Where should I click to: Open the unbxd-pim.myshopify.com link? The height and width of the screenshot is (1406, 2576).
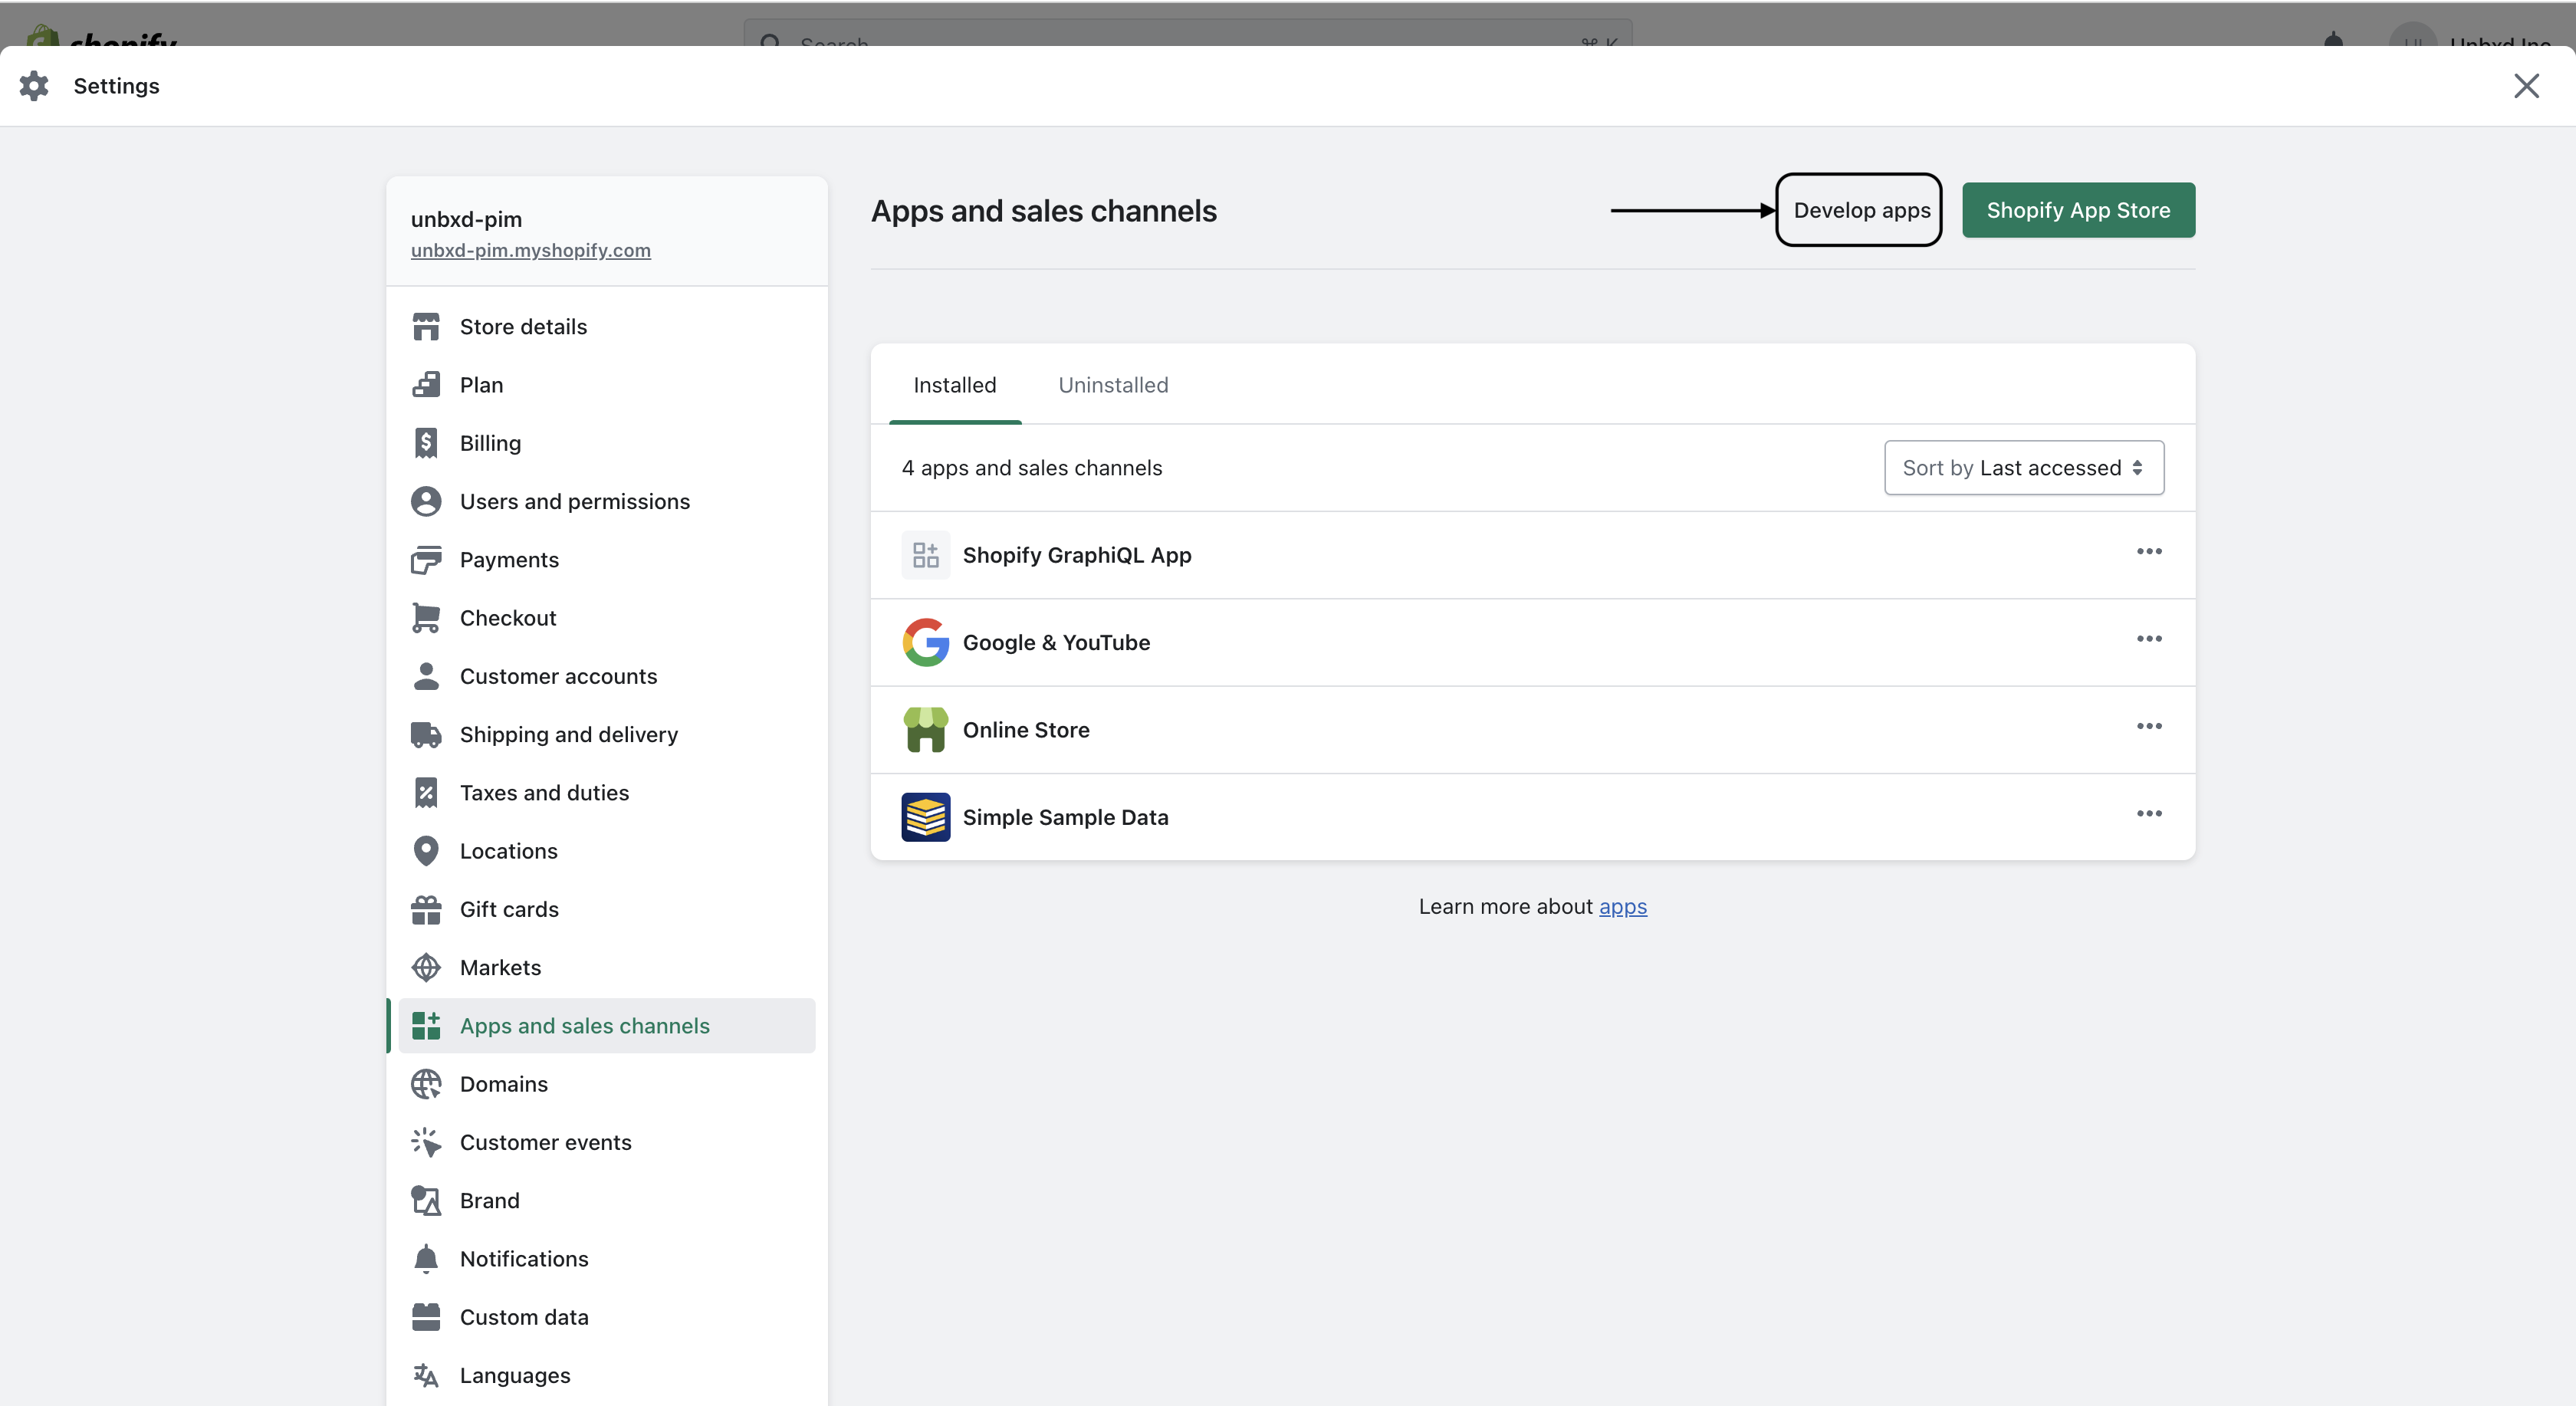point(530,250)
